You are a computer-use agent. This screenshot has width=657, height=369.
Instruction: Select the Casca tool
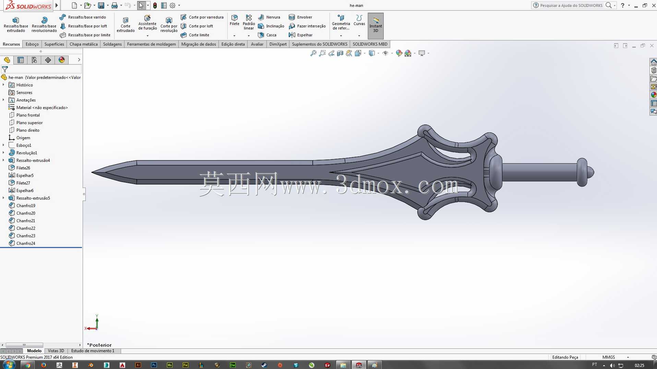tap(267, 35)
